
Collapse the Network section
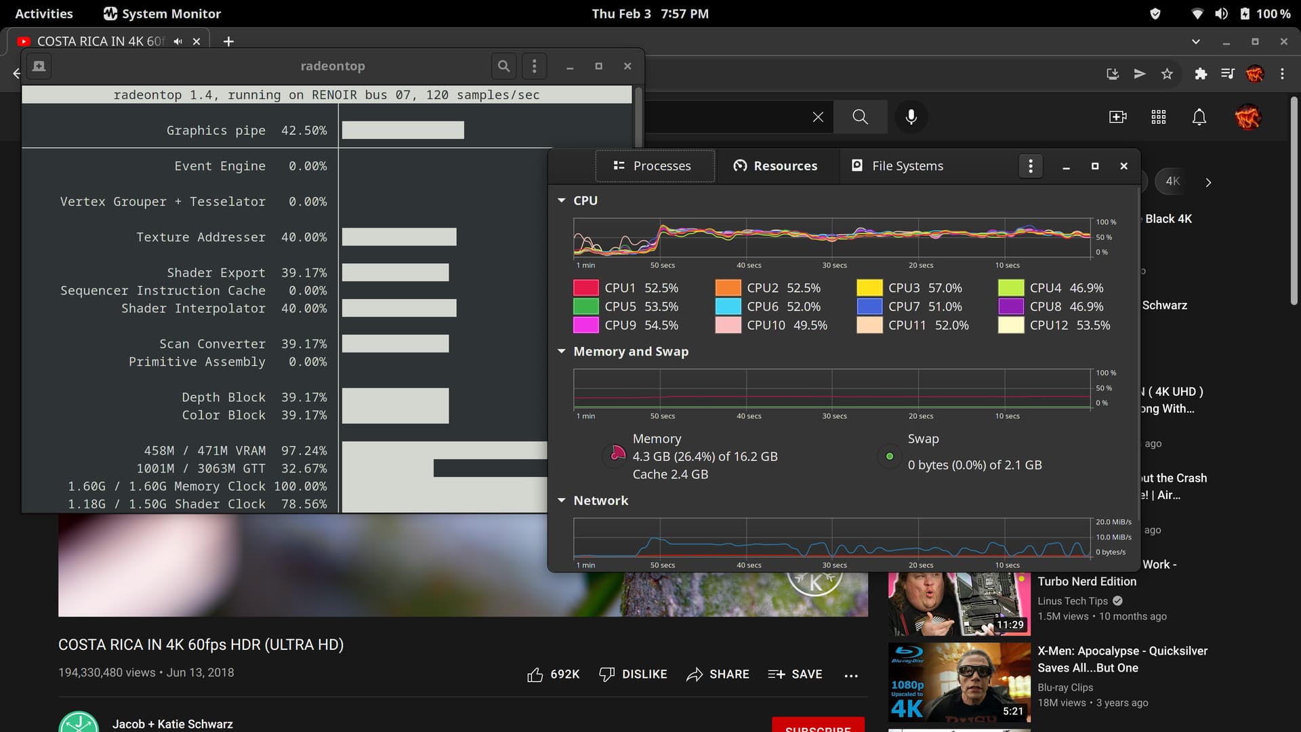pos(561,500)
